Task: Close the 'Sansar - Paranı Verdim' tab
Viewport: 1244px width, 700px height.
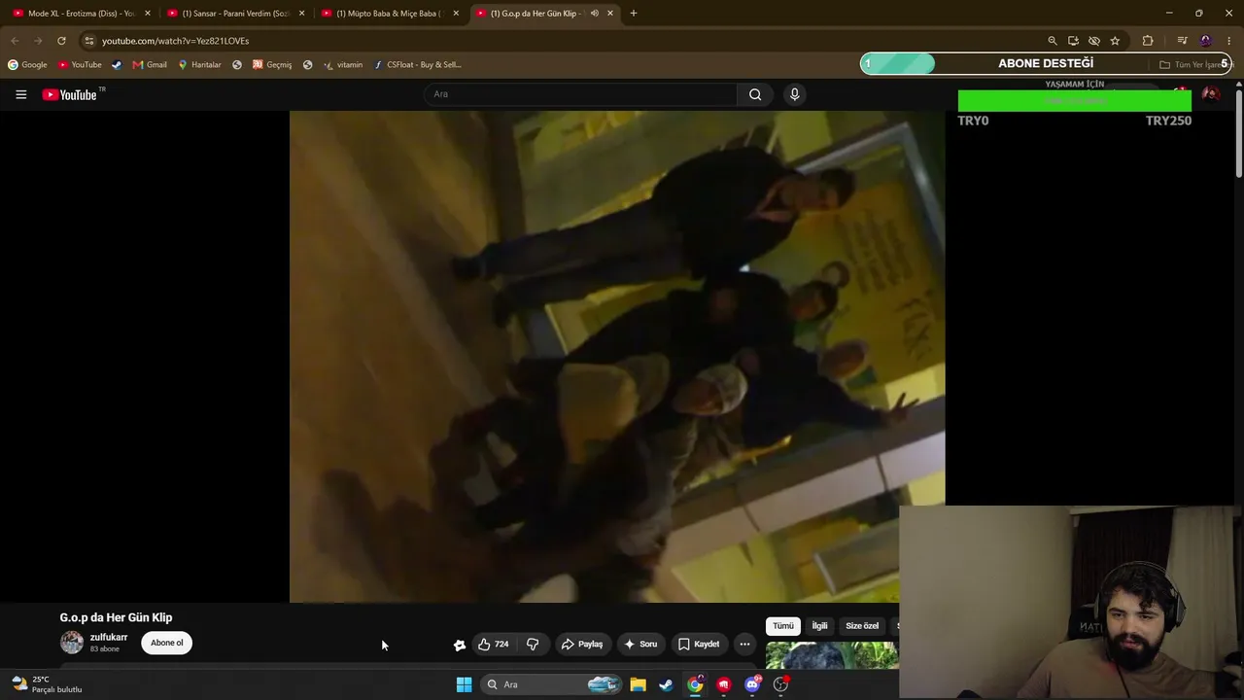Action: (x=301, y=14)
